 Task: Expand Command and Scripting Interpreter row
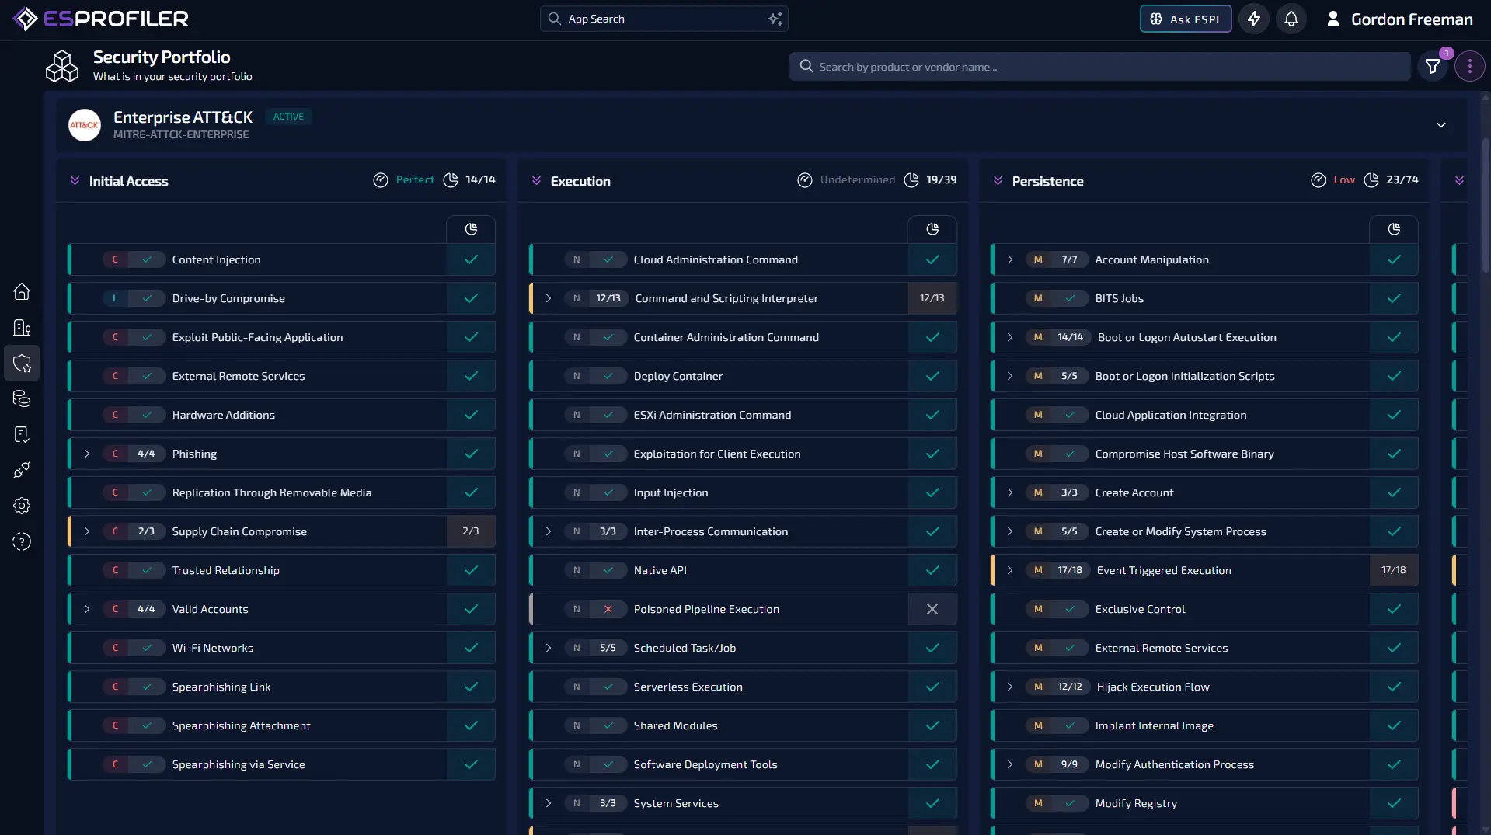549,298
